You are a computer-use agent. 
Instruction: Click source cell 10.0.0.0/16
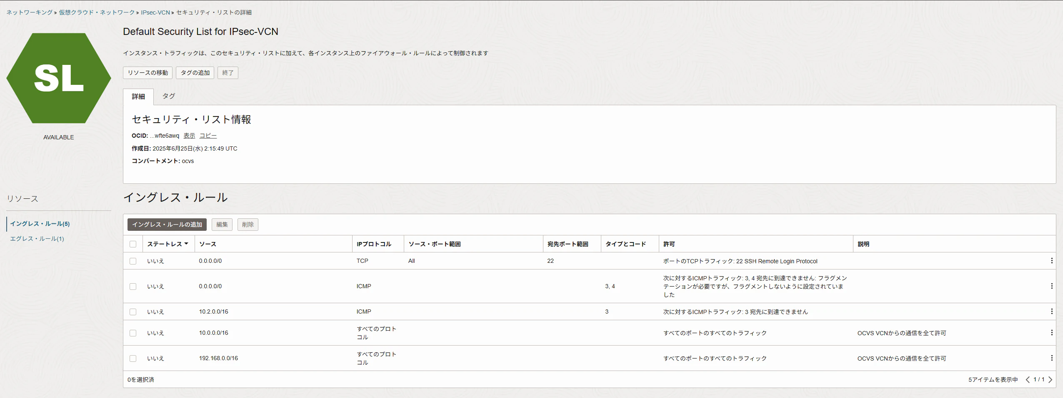pyautogui.click(x=213, y=333)
